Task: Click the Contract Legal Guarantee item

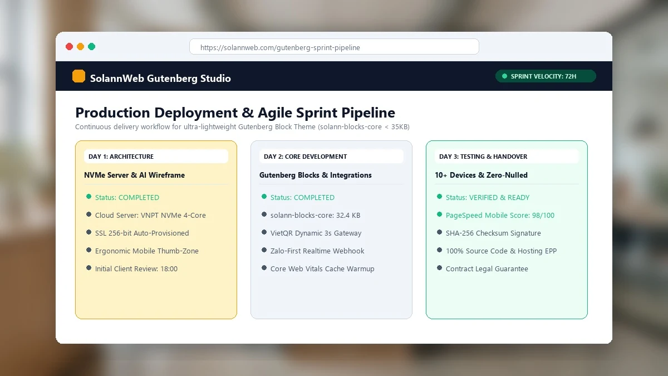Action: click(487, 268)
